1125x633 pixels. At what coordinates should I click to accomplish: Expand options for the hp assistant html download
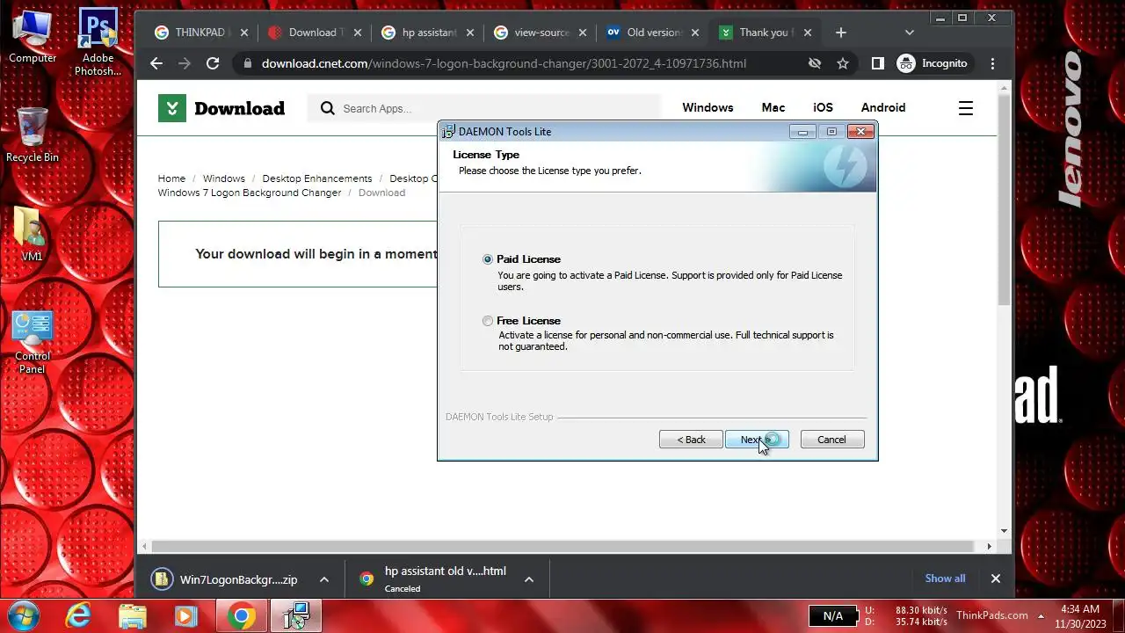click(x=529, y=579)
